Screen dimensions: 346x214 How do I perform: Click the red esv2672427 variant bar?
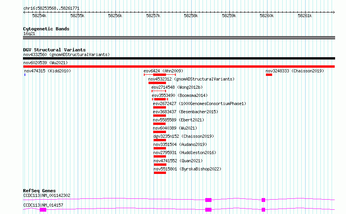159,107
